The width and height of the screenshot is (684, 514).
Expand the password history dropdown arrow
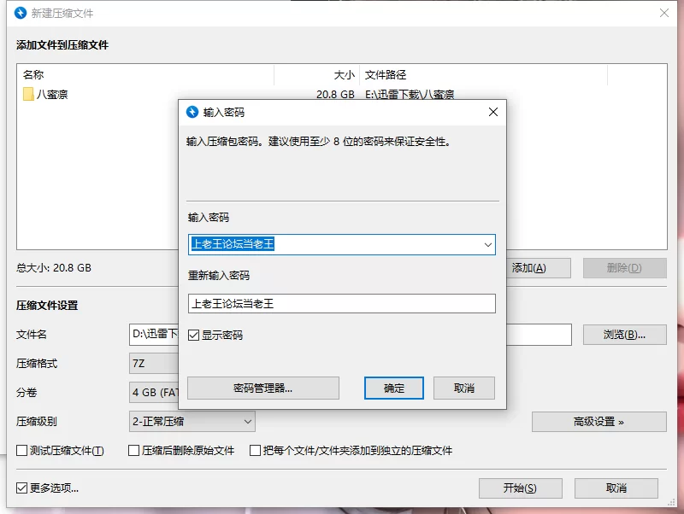tap(488, 245)
